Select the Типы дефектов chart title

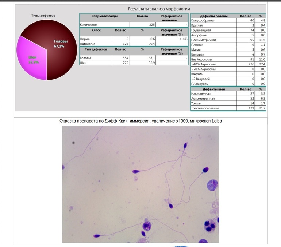coord(43,16)
